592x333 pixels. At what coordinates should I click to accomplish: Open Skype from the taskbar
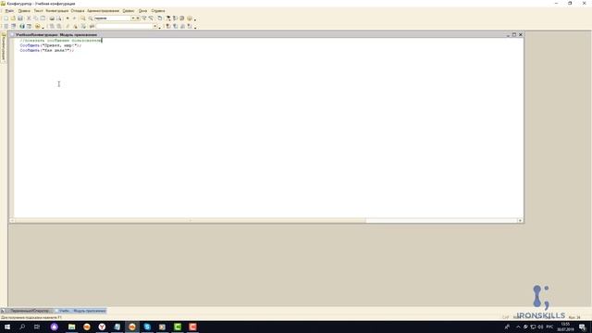147,327
